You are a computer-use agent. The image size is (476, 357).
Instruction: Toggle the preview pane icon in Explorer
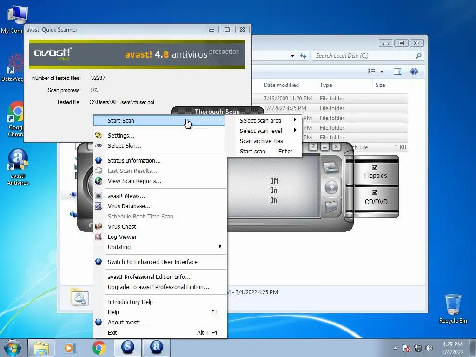397,72
